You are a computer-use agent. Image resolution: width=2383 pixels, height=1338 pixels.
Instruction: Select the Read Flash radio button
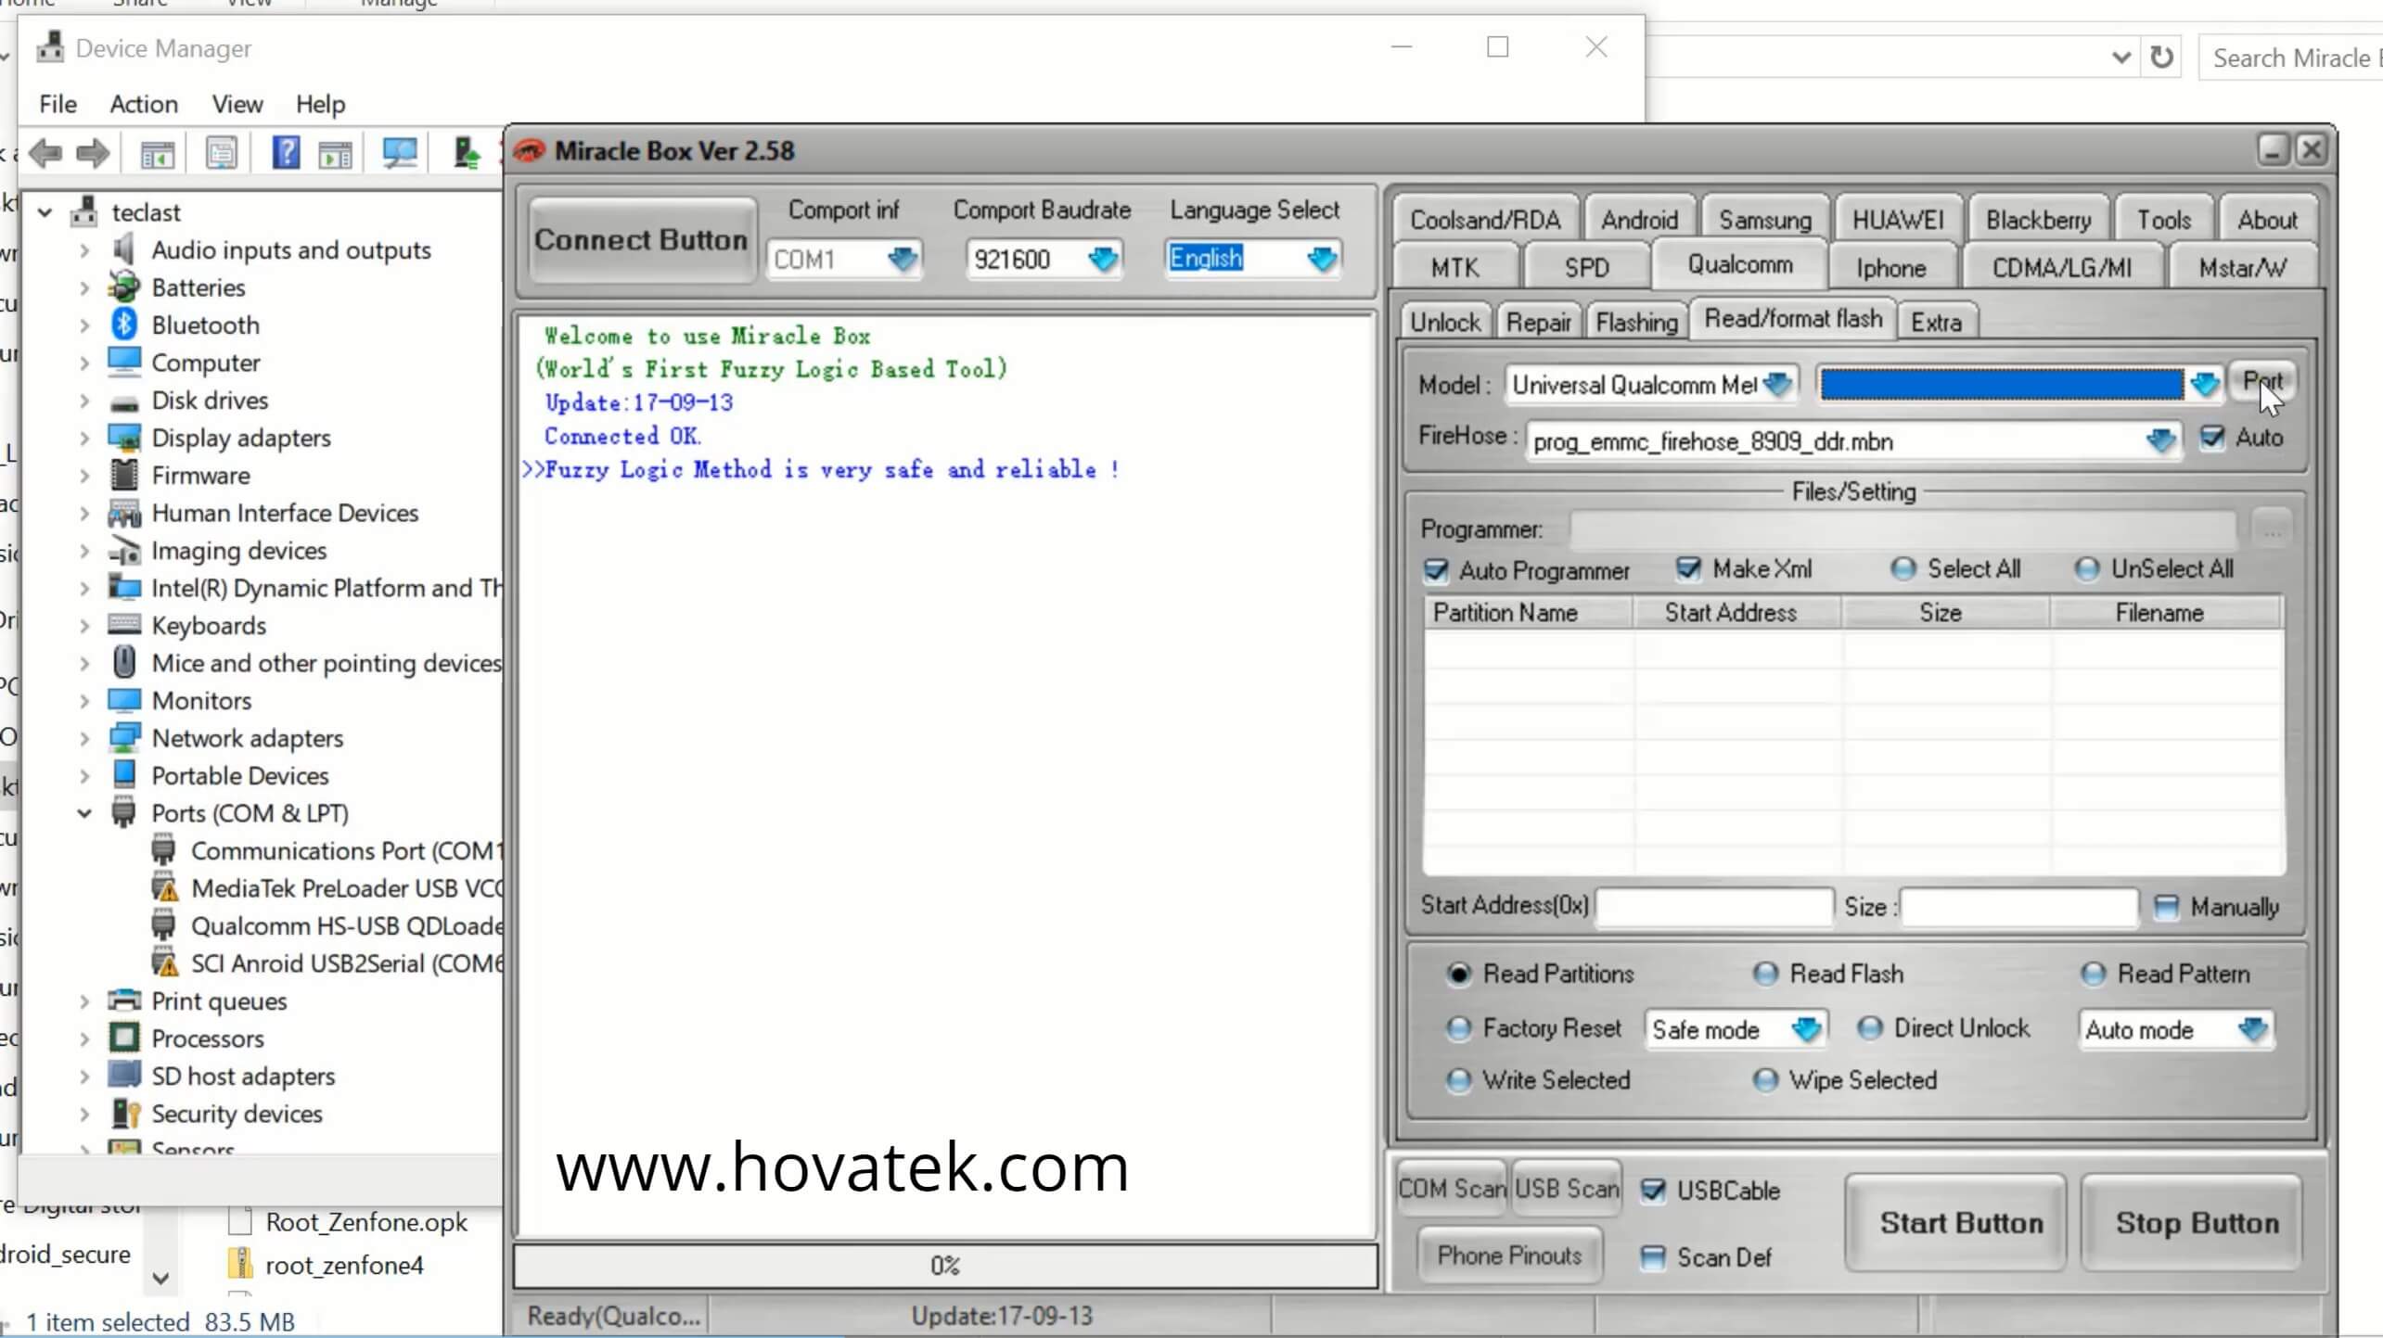[1764, 974]
